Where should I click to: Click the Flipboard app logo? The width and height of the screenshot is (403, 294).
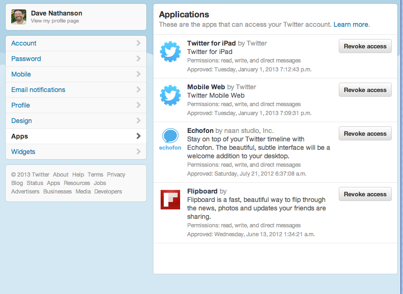click(170, 200)
